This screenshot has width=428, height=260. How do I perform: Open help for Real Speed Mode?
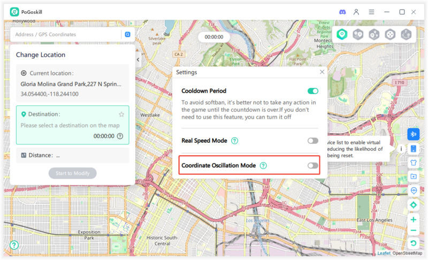(x=234, y=141)
